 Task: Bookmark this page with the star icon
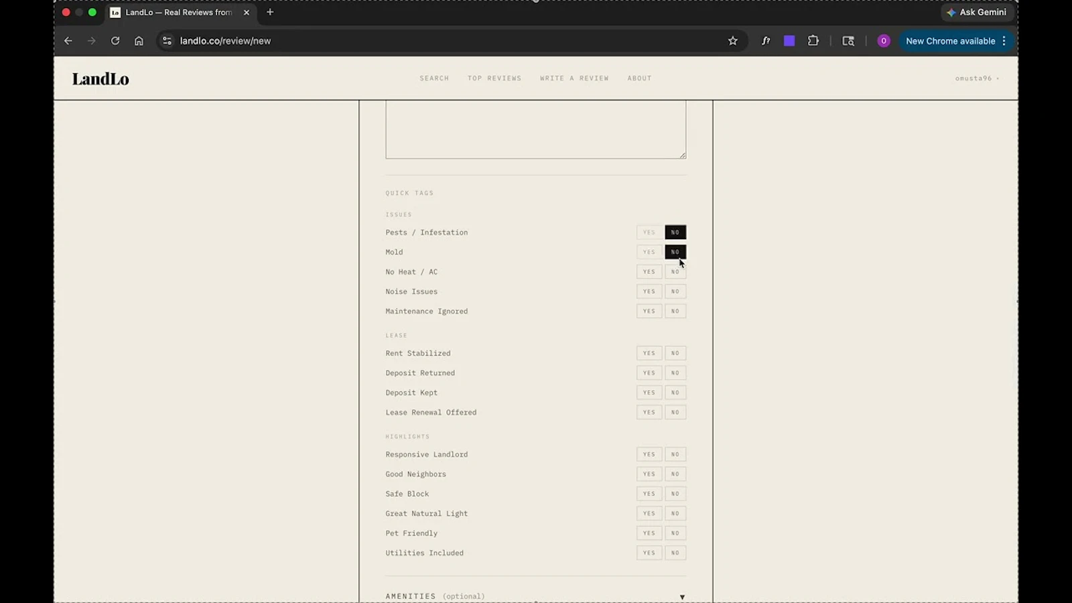(x=733, y=41)
